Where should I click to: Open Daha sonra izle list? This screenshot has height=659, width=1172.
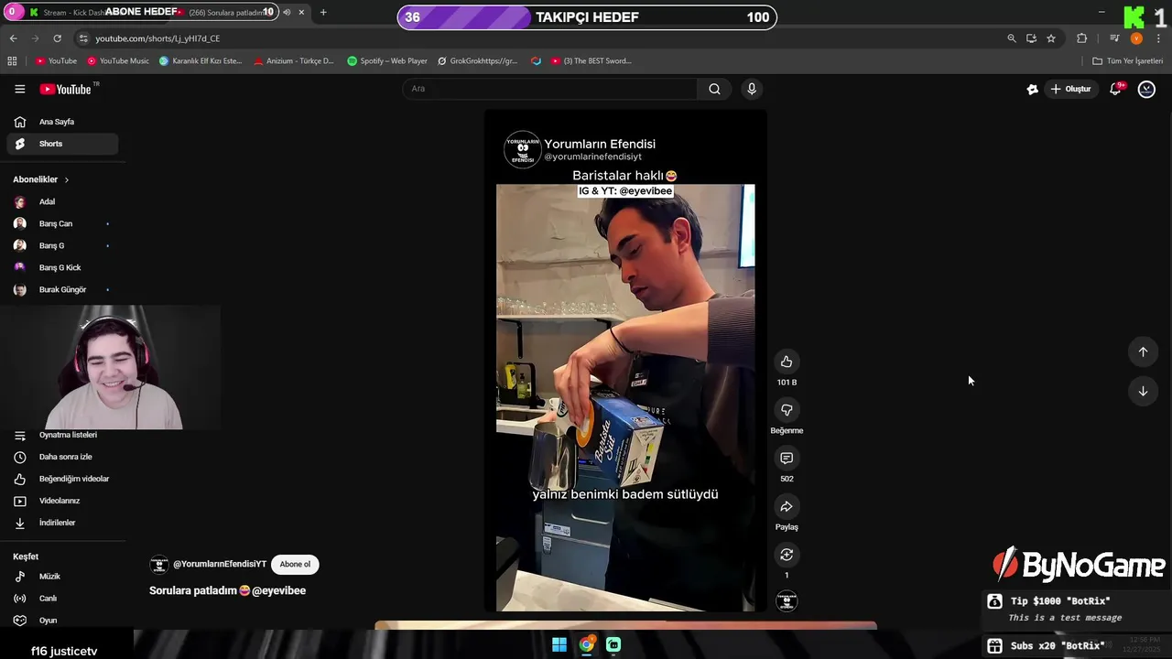[62, 457]
